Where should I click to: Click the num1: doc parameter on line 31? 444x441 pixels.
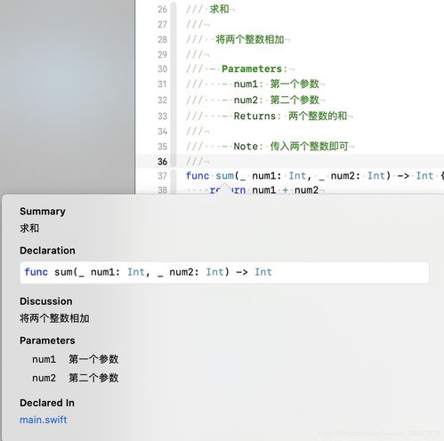coord(248,84)
